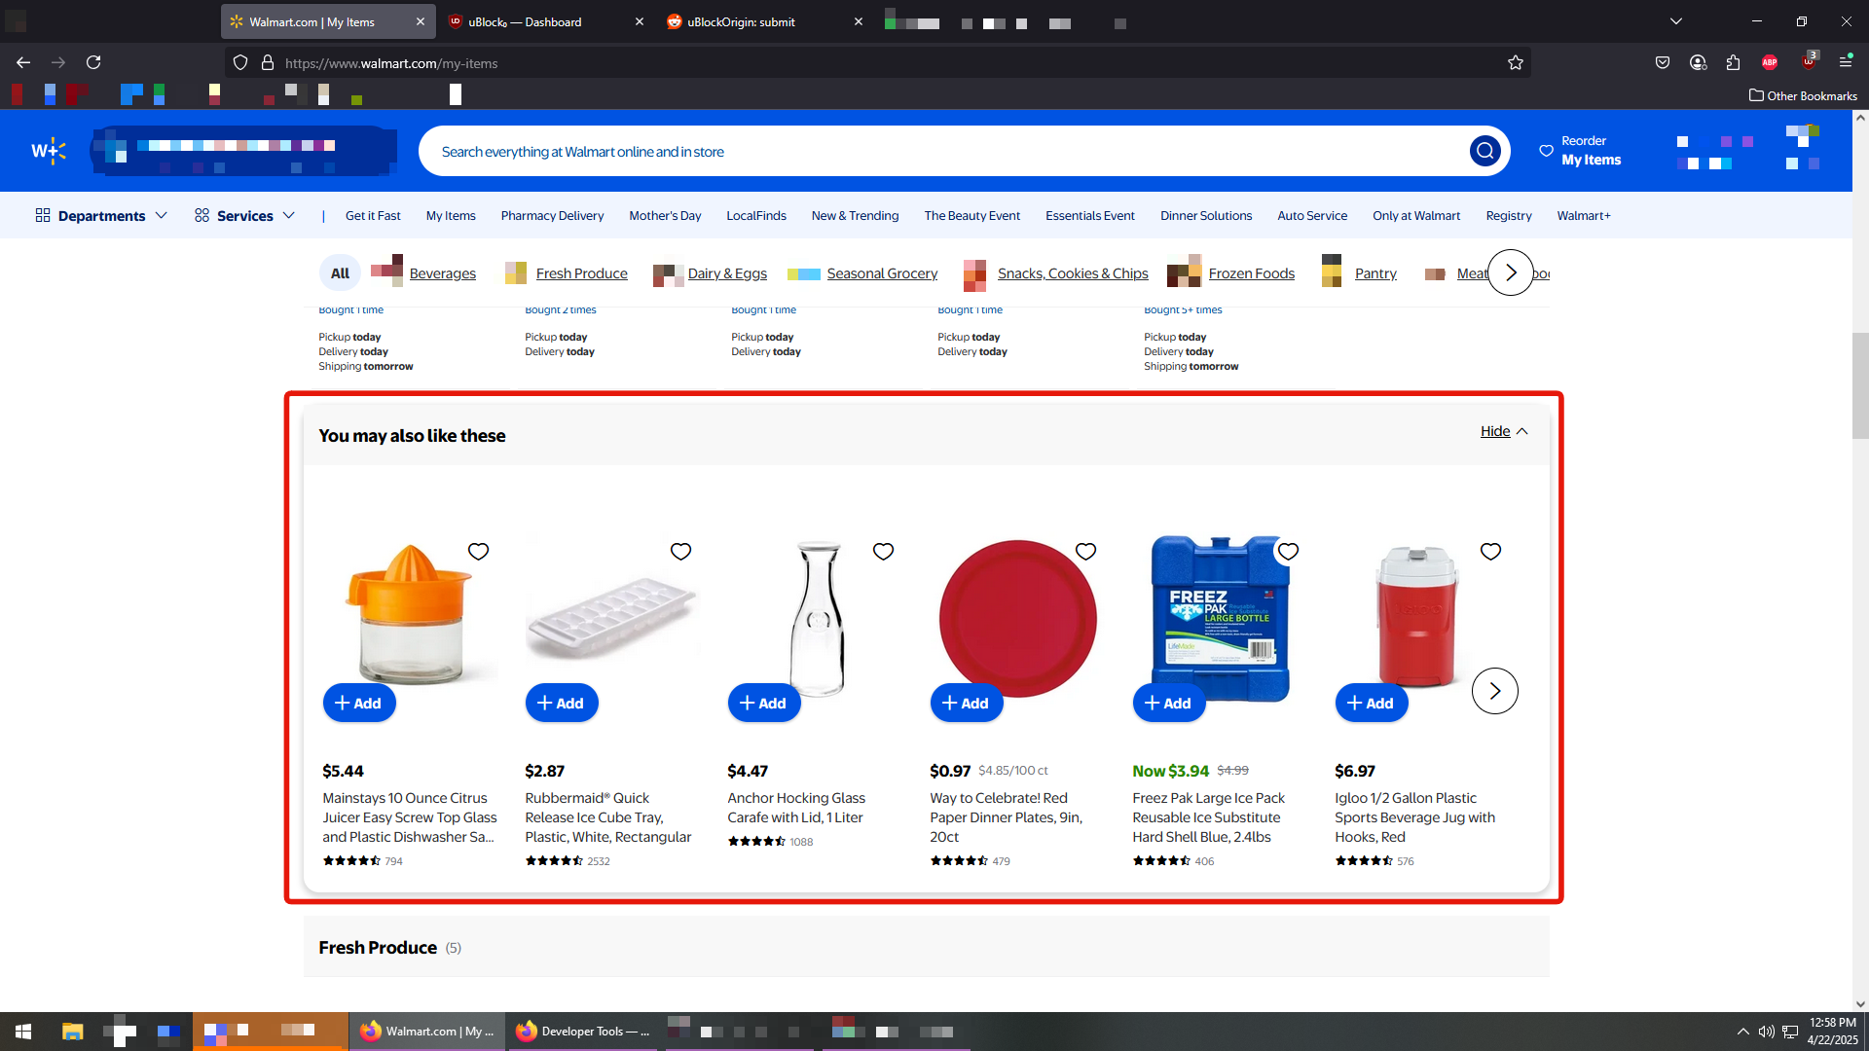1869x1051 pixels.
Task: Favorite the Red Paper Dinner Plates heart
Action: (1085, 552)
